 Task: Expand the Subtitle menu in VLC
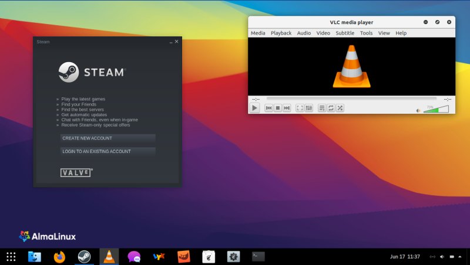tap(345, 33)
